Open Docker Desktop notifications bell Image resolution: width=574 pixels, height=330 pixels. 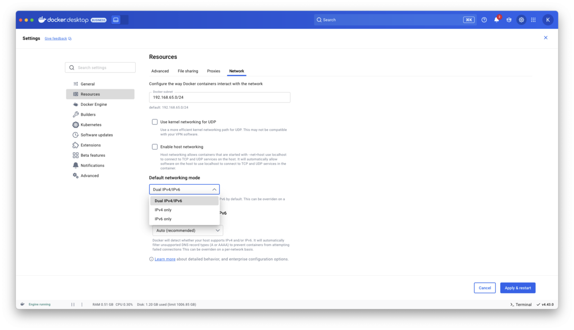tap(496, 20)
